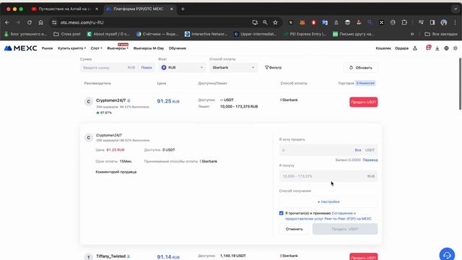The image size is (462, 260).
Task: Switch to the YouTube Алтай tab
Action: (65, 9)
